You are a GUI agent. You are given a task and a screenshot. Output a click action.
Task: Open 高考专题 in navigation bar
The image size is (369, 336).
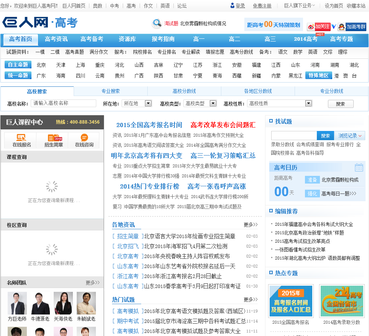click(341, 39)
